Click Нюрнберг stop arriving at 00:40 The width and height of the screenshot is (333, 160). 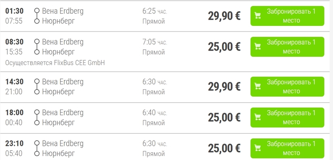(x=58, y=122)
